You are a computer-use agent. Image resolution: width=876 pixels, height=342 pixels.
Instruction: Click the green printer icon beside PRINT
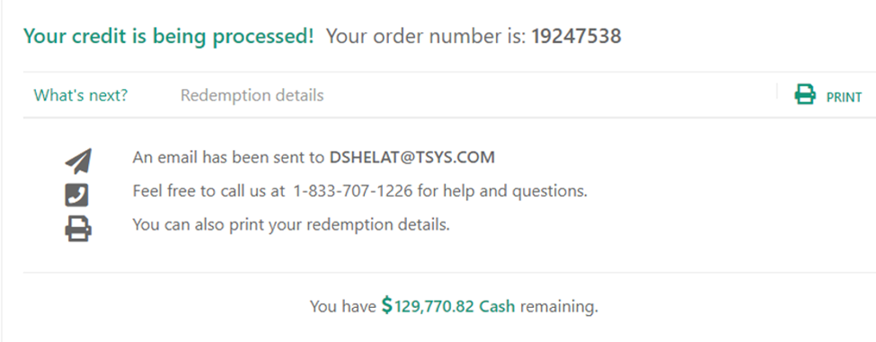click(805, 94)
